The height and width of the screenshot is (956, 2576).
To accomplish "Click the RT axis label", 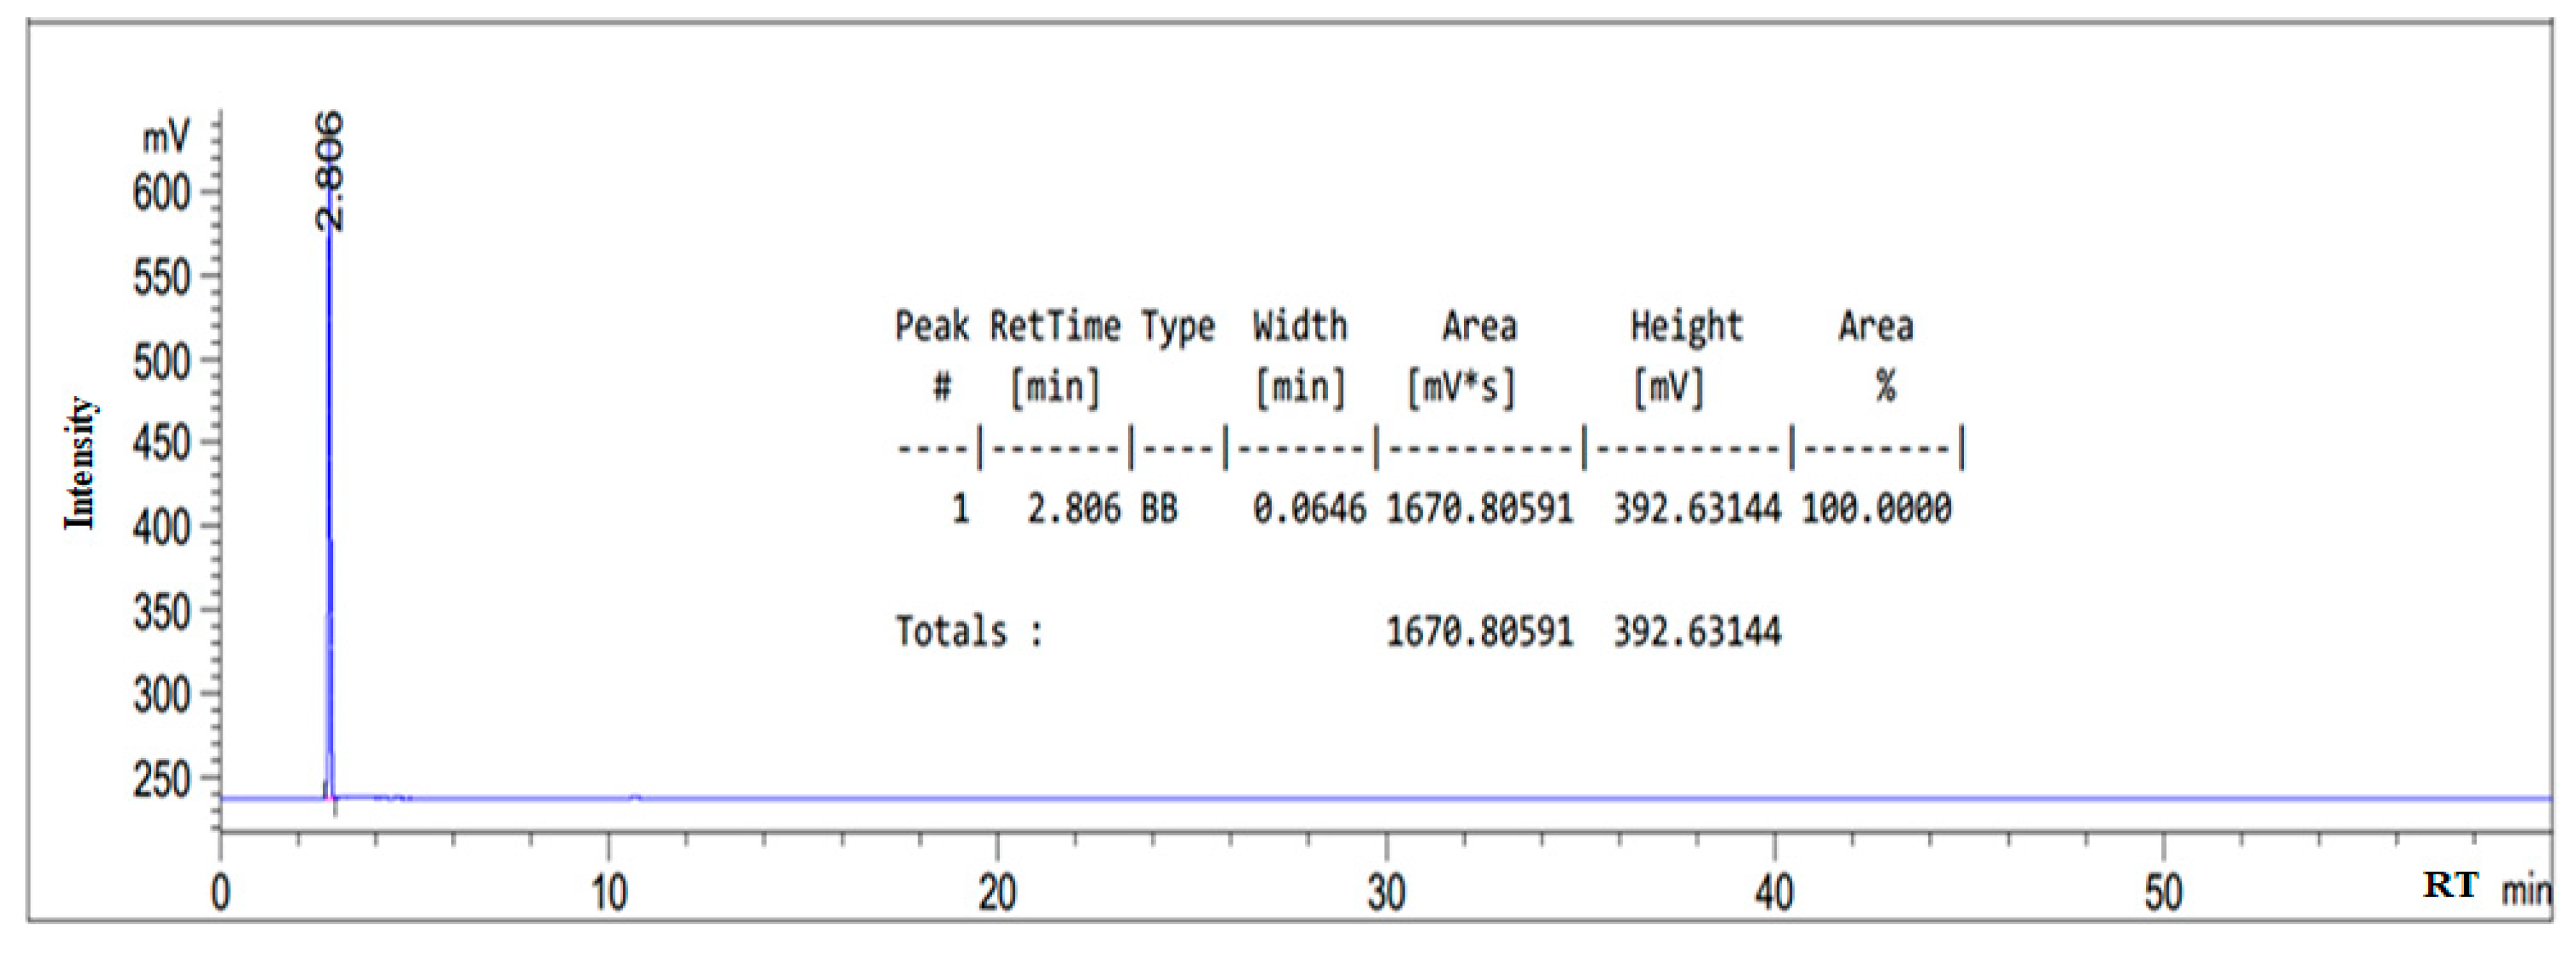I will [2450, 885].
